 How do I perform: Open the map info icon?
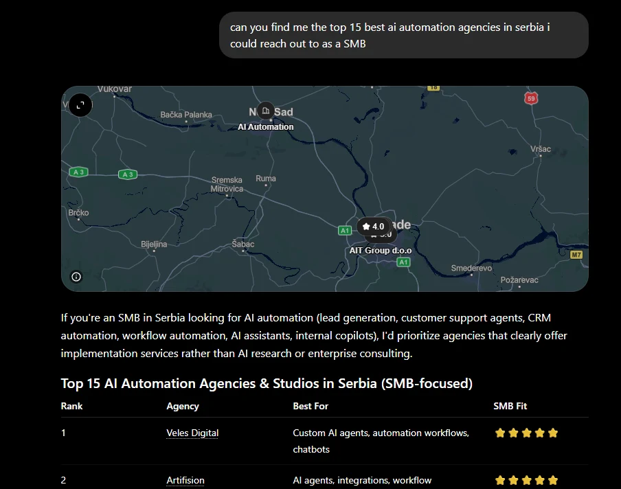click(x=76, y=277)
